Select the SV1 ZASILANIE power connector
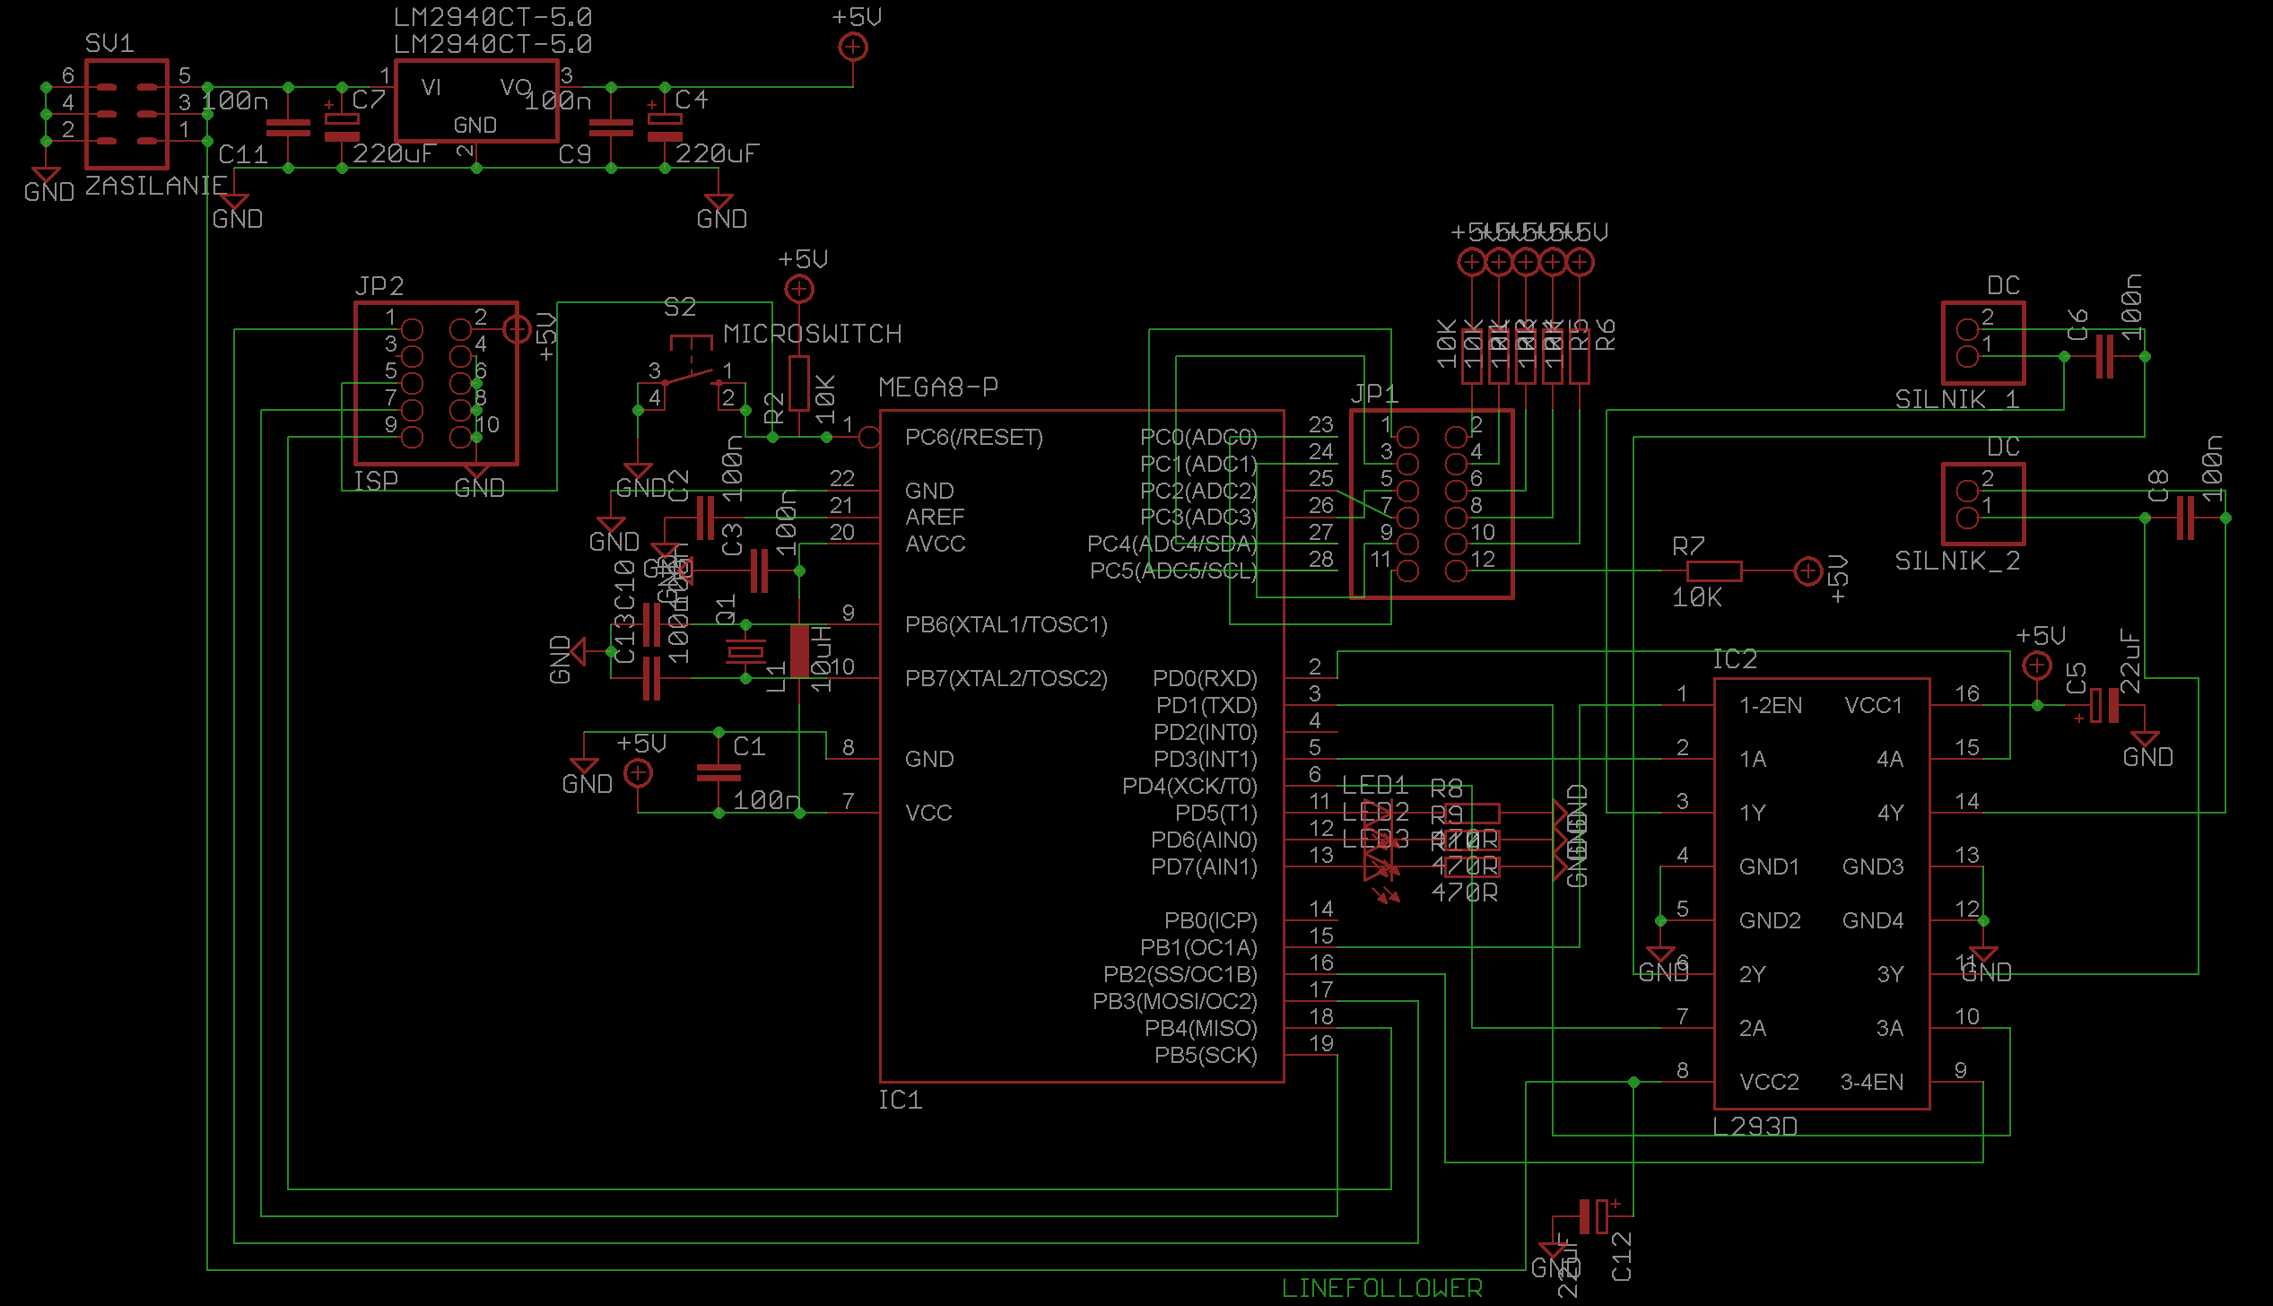This screenshot has height=1306, width=2273. (126, 114)
